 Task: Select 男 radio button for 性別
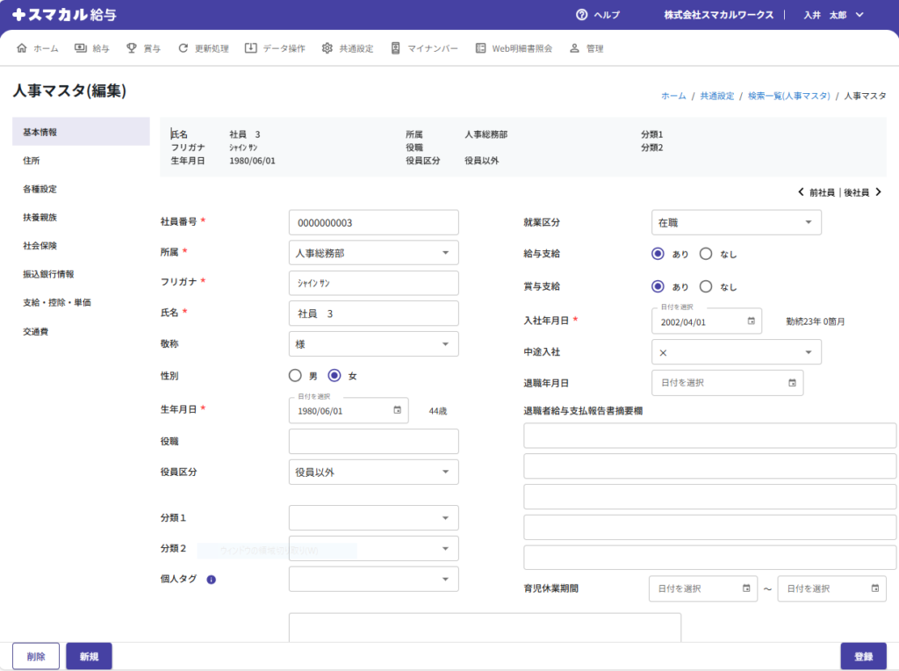coord(295,376)
